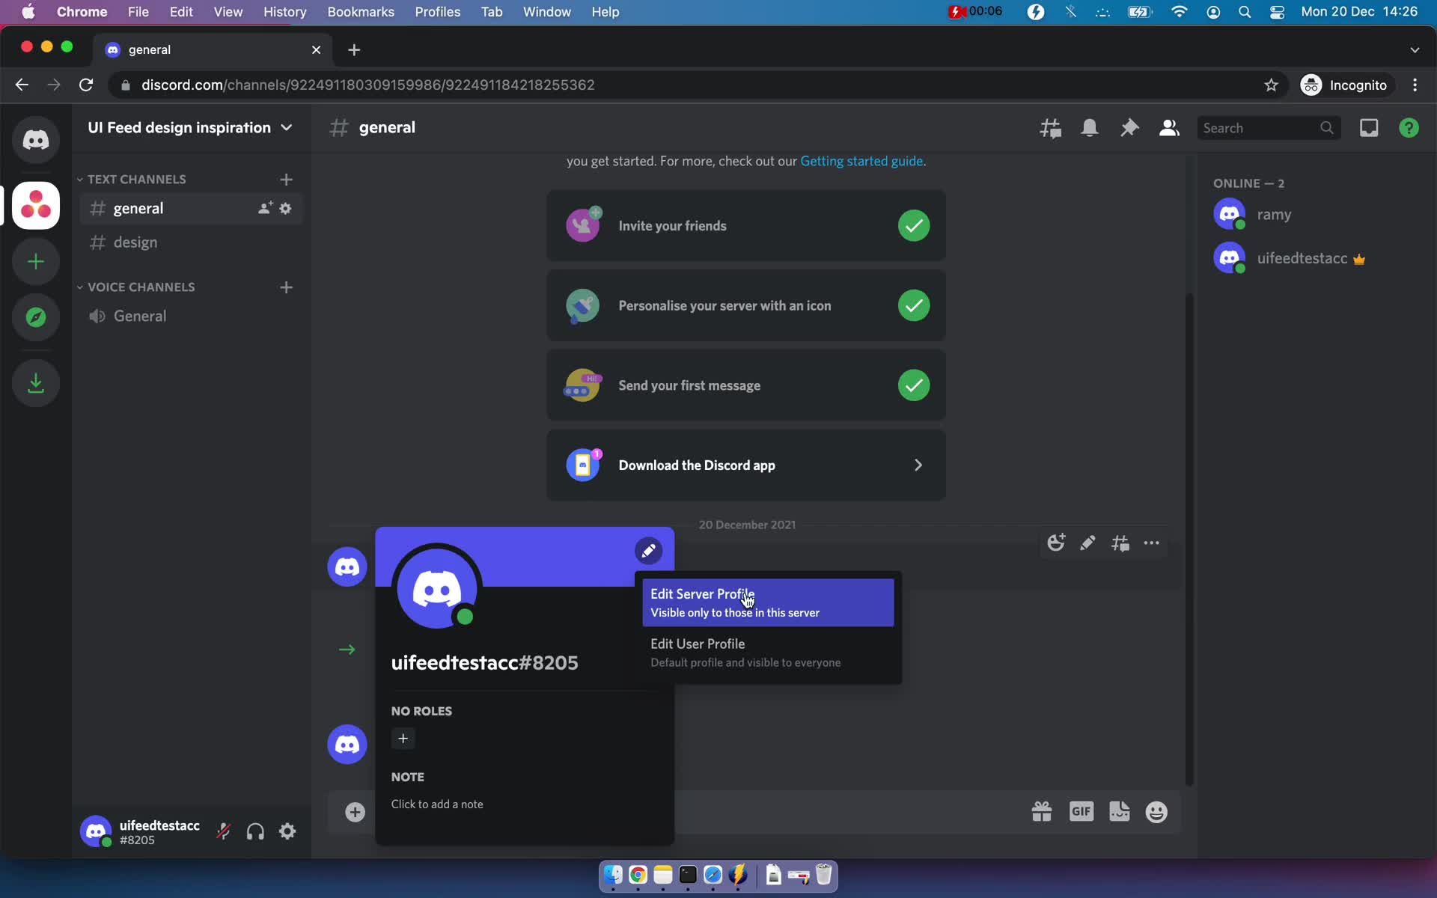This screenshot has height=898, width=1437.
Task: Open message More options ellipsis
Action: click(1152, 543)
